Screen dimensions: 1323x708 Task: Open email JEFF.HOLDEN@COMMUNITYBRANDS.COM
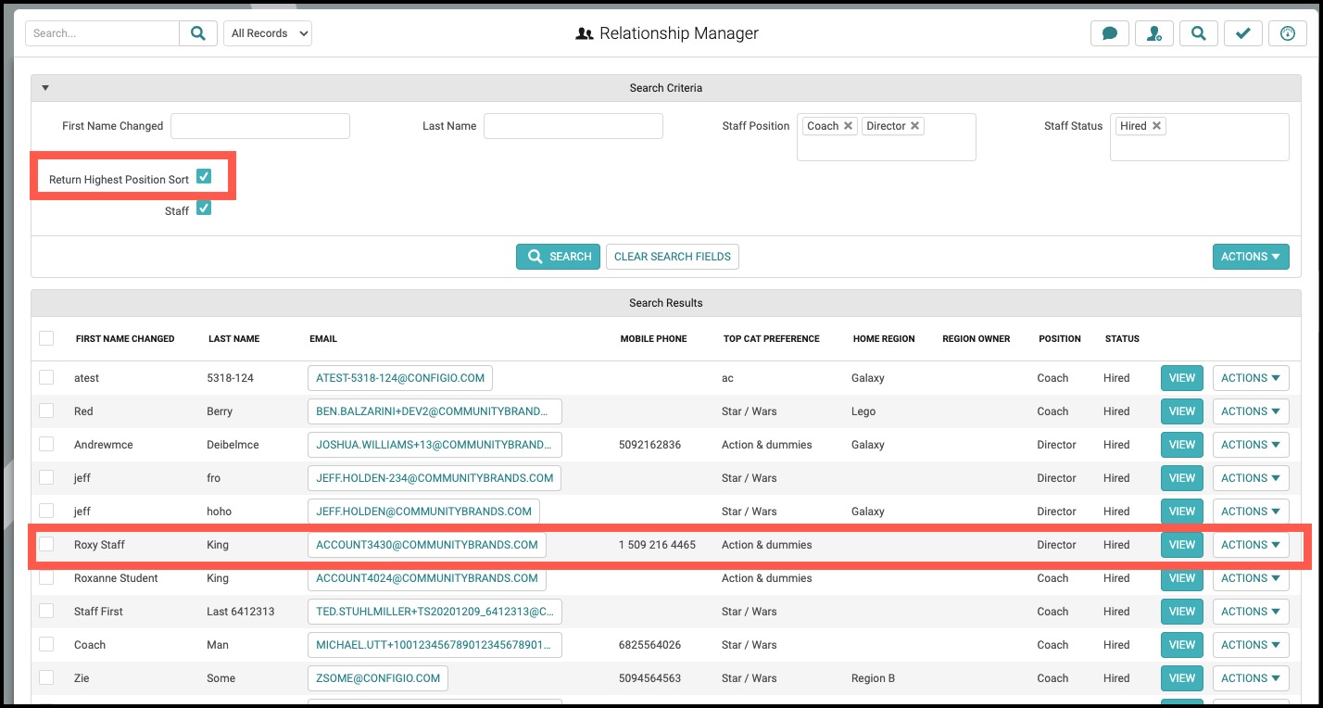(x=423, y=512)
